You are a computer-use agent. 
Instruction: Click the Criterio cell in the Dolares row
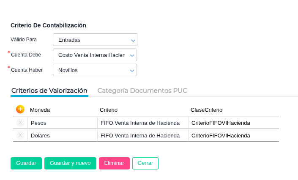click(x=142, y=135)
